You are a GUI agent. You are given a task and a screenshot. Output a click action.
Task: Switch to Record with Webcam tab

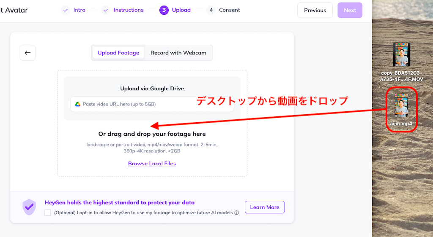pos(178,53)
